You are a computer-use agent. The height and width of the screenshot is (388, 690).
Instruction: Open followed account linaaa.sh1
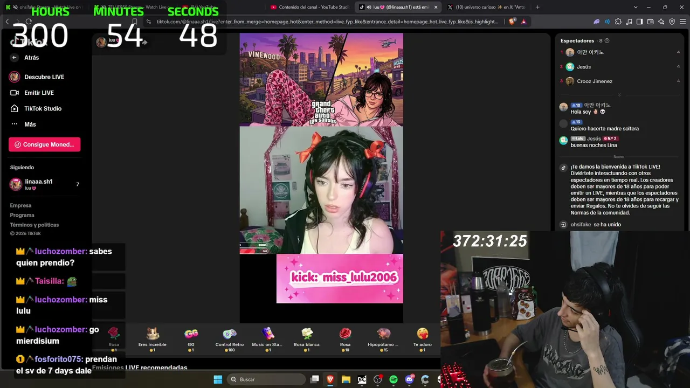pos(44,184)
